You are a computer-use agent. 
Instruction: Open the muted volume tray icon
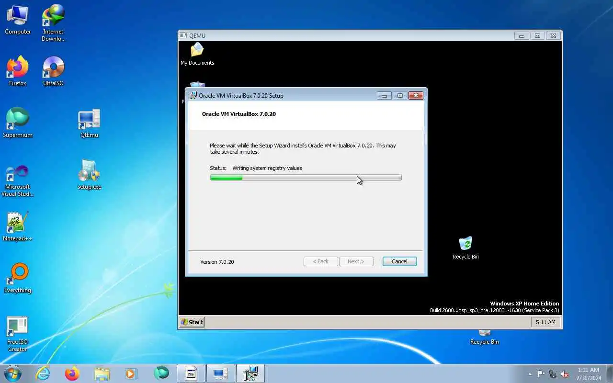pos(565,374)
